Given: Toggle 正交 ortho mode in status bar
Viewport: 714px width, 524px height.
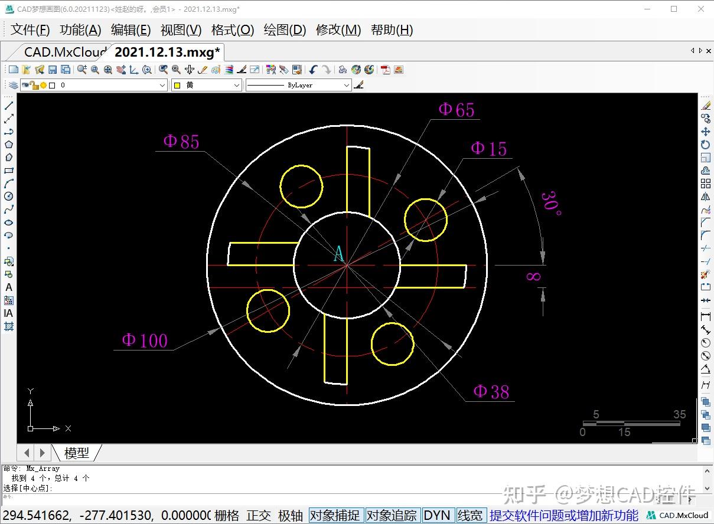Looking at the screenshot, I should pos(259,516).
